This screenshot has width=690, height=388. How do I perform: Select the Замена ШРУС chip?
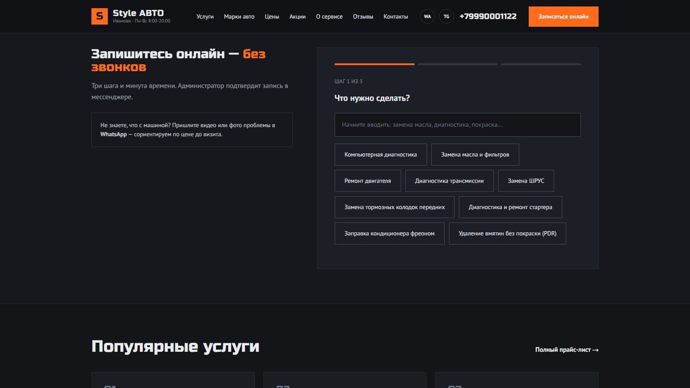(x=526, y=181)
